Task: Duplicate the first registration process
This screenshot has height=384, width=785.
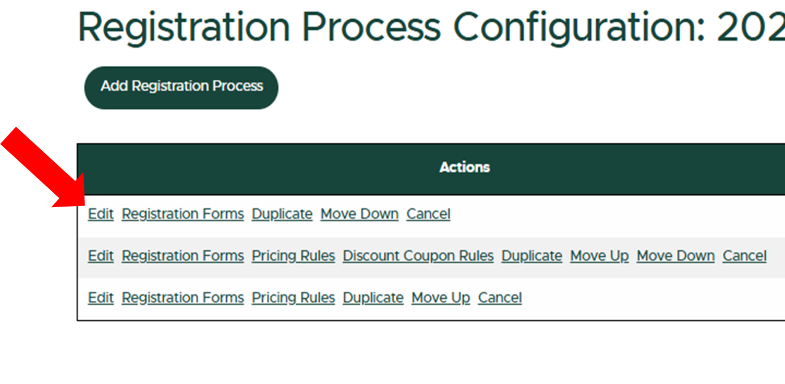Action: [282, 213]
